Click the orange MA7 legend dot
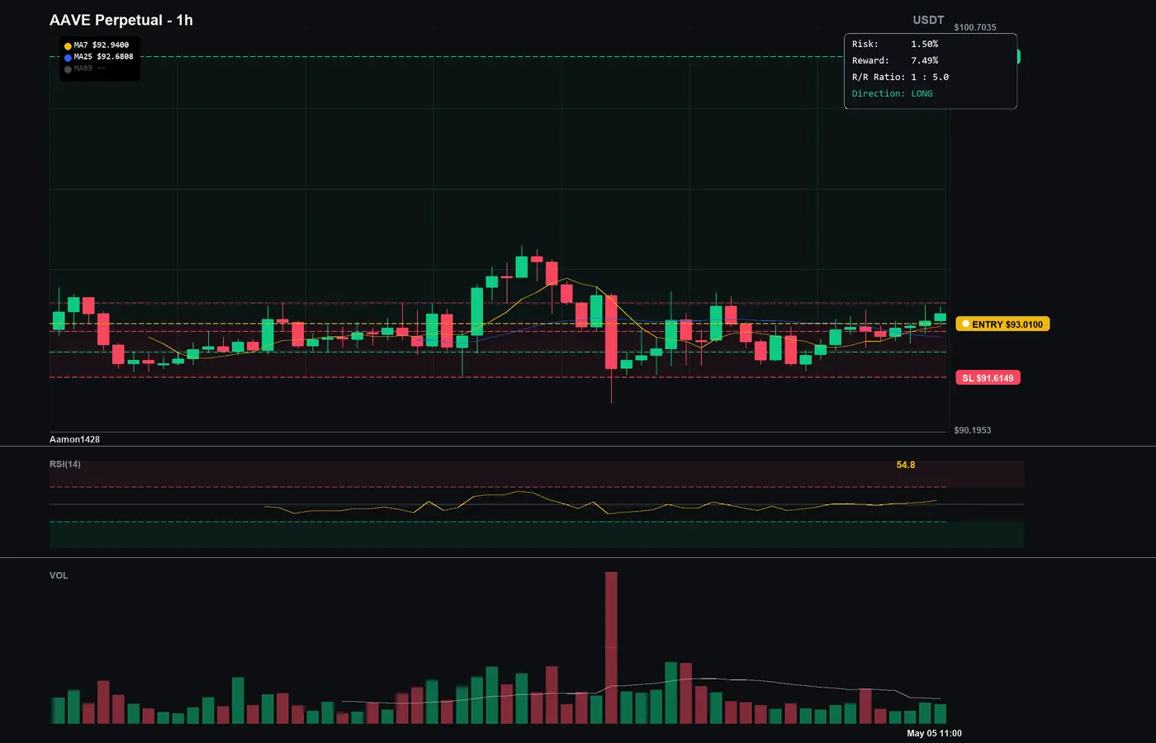This screenshot has width=1156, height=743. (68, 46)
